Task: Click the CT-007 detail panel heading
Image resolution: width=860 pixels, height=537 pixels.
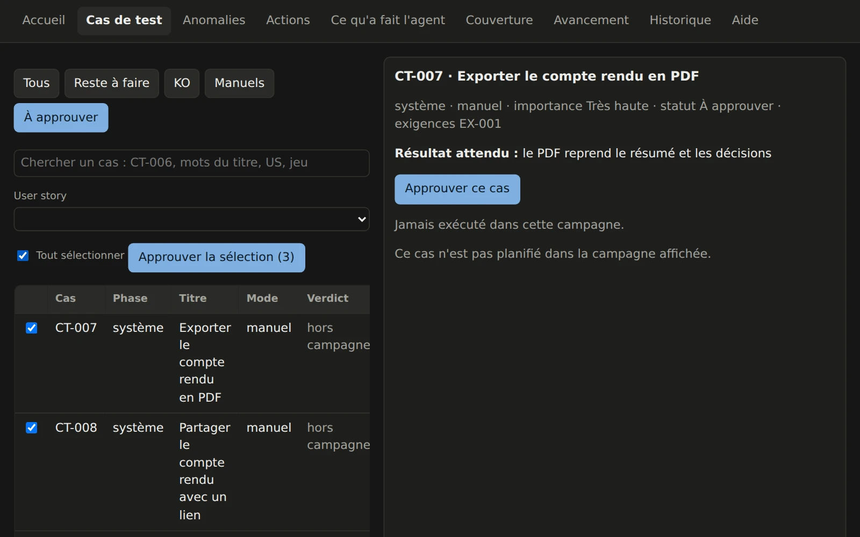Action: point(547,76)
